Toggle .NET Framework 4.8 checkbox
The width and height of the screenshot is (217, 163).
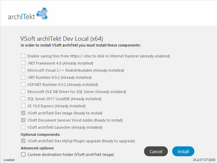click(x=23, y=63)
